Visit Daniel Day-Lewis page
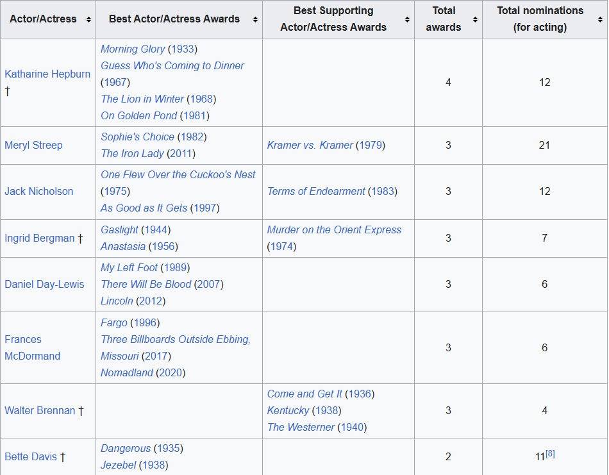609x475 pixels. coord(44,285)
